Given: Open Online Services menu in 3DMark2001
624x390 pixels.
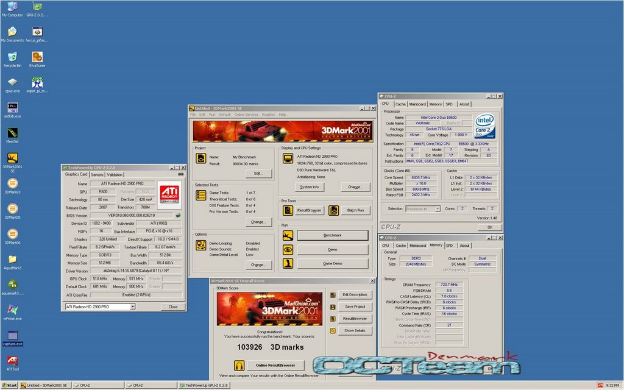Looking at the screenshot, I should pos(246,115).
